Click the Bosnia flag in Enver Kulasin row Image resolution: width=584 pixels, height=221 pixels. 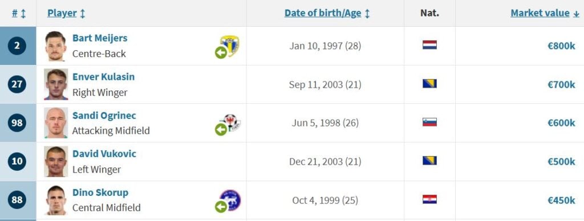coord(429,84)
